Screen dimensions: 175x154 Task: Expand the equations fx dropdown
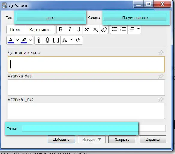[71, 40]
